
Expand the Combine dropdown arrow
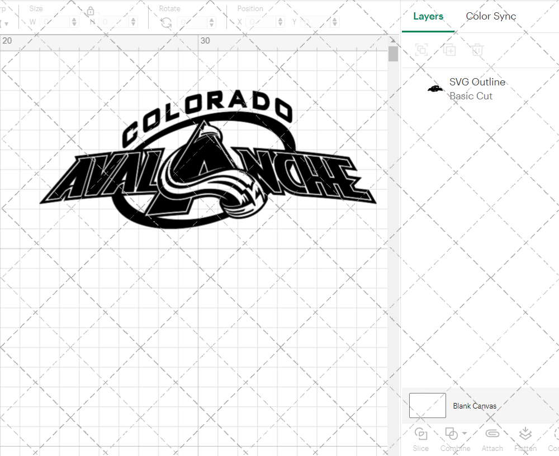pyautogui.click(x=465, y=433)
